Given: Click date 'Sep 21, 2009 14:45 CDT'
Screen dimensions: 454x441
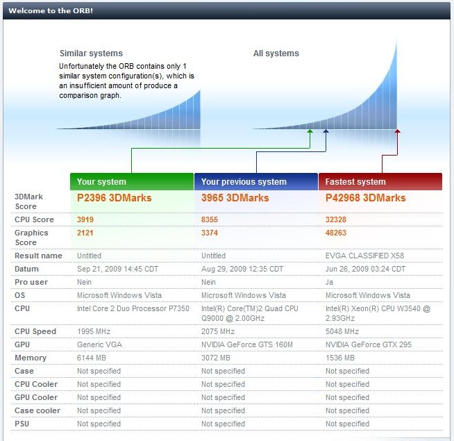Looking at the screenshot, I should click(x=117, y=269).
